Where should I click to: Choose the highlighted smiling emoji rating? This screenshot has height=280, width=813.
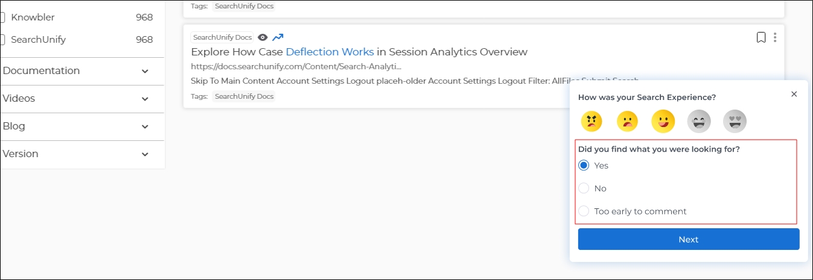(x=663, y=122)
